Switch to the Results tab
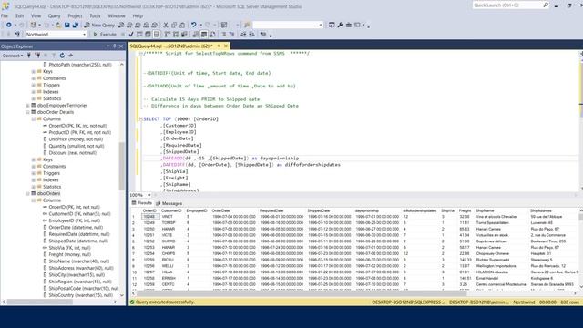Image resolution: width=583 pixels, height=328 pixels. 142,203
